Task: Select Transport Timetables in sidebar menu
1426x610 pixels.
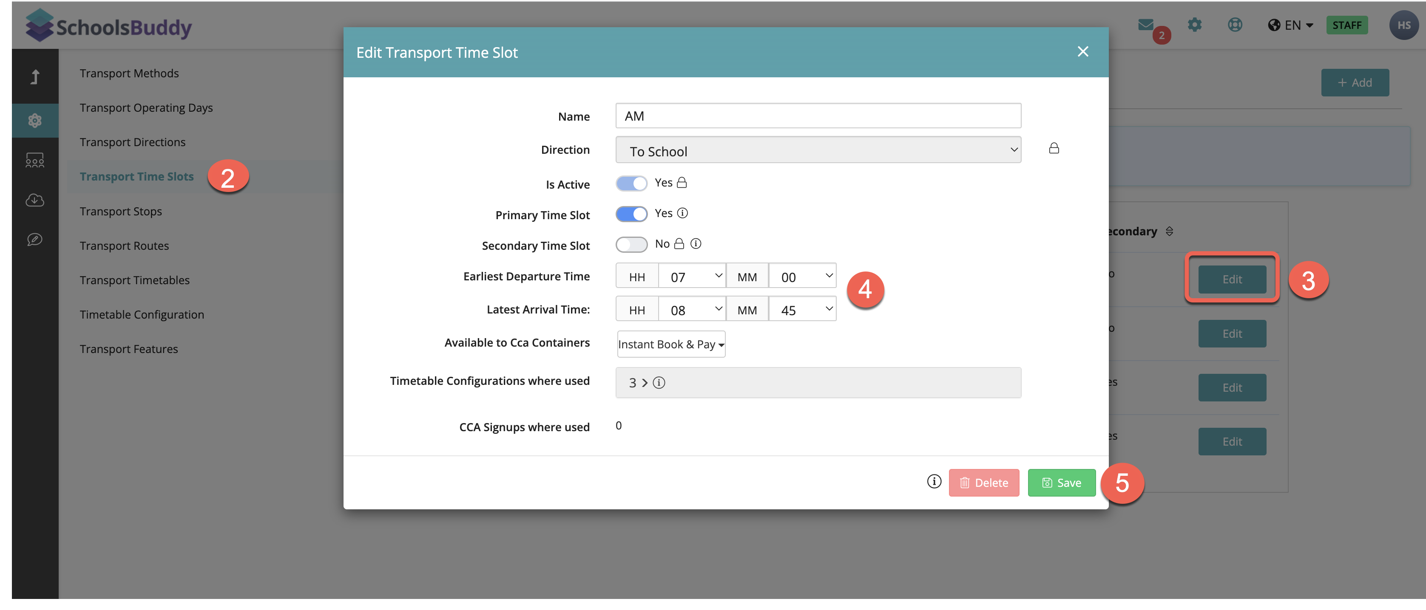Action: tap(134, 280)
